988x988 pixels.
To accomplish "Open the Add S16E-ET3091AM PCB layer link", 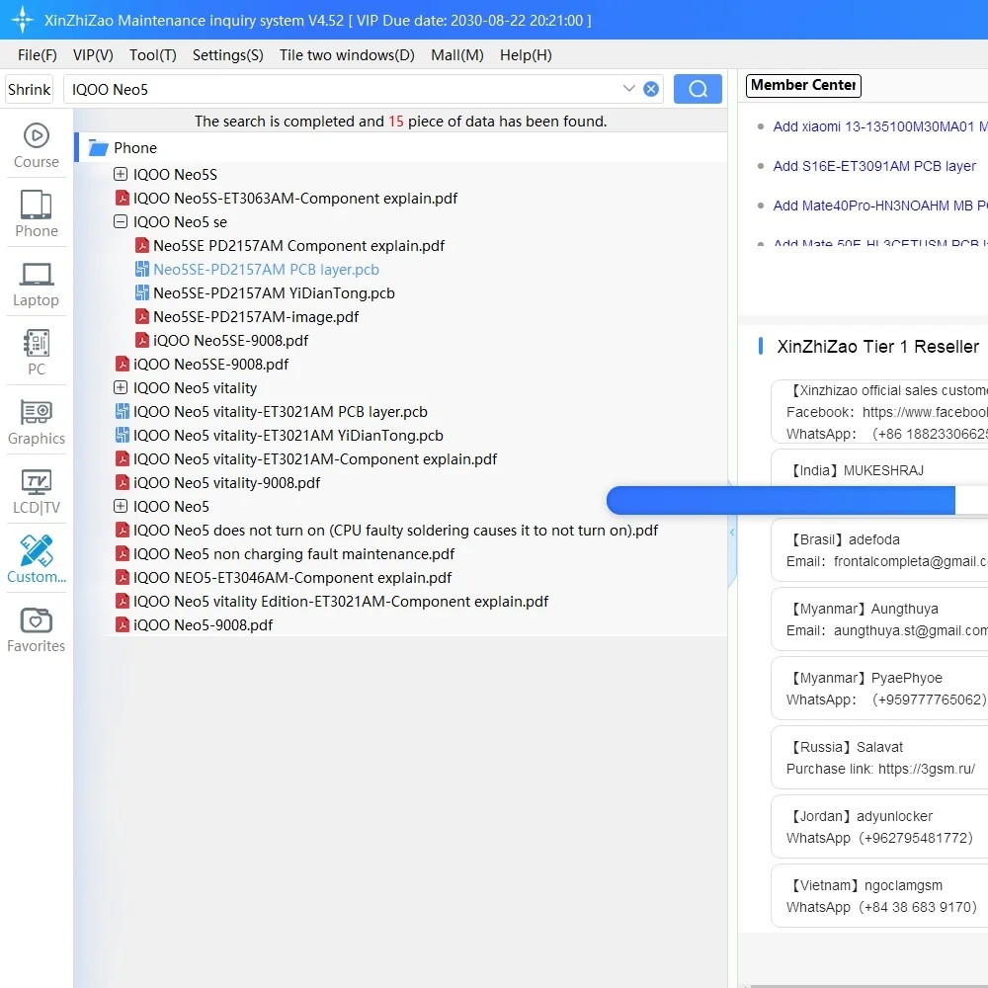I will click(874, 166).
